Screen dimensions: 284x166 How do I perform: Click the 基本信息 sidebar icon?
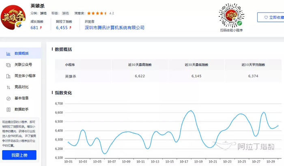pos(9,98)
